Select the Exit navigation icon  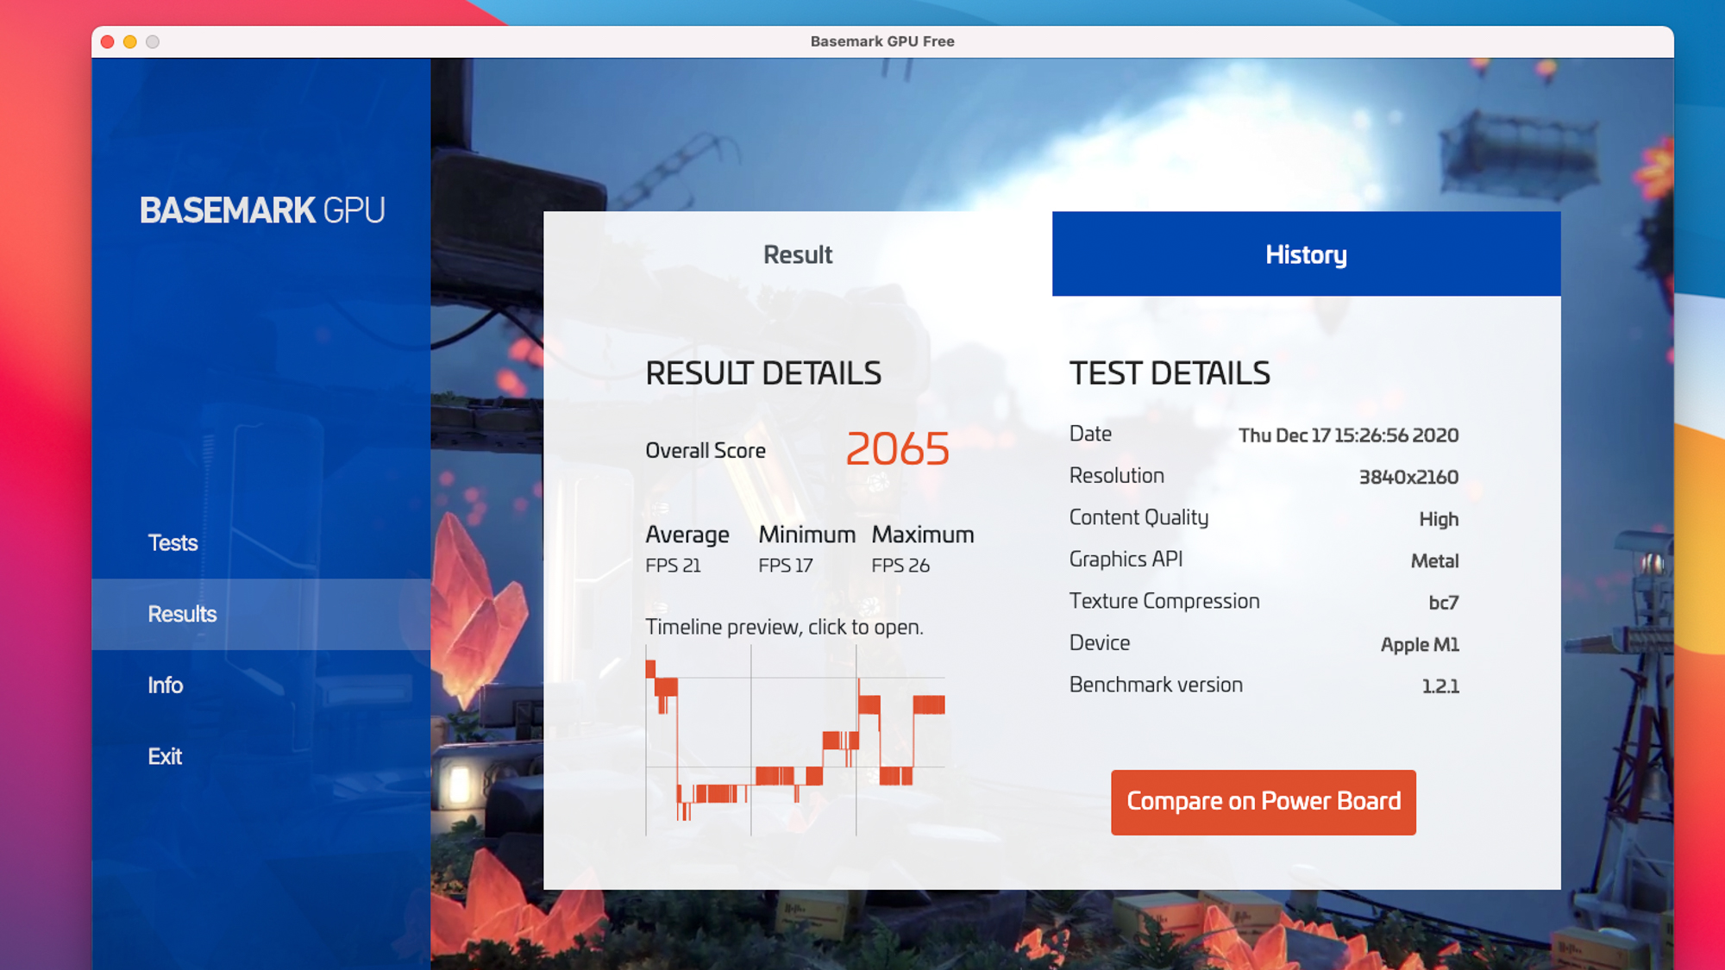[x=167, y=755]
